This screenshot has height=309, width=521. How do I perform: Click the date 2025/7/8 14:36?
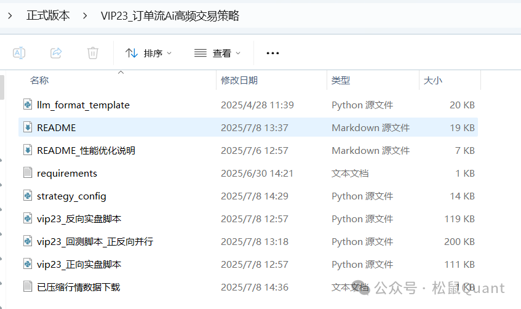(x=255, y=287)
